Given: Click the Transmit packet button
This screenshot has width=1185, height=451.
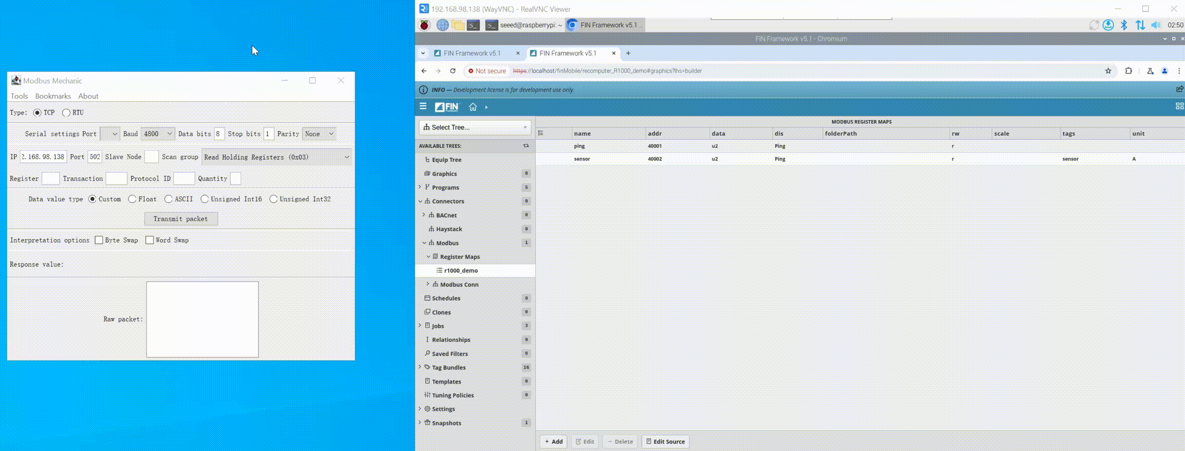Looking at the screenshot, I should pyautogui.click(x=181, y=219).
